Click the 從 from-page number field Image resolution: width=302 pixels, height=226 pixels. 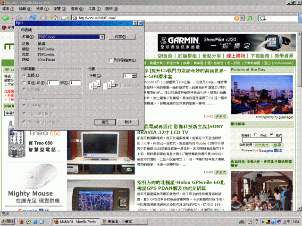pos(53,83)
